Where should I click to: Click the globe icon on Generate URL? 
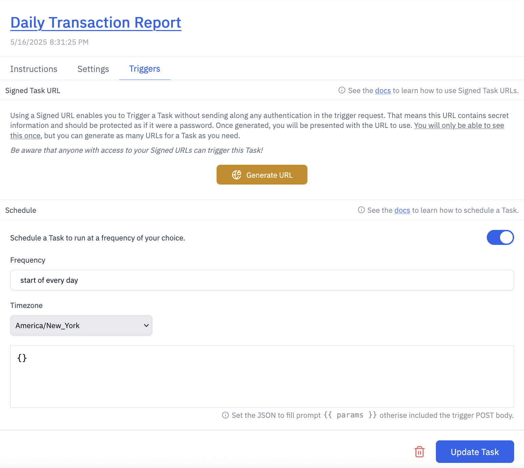[236, 175]
